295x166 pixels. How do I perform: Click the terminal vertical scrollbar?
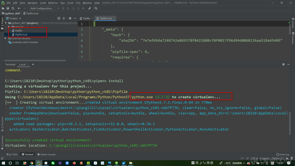point(290,123)
